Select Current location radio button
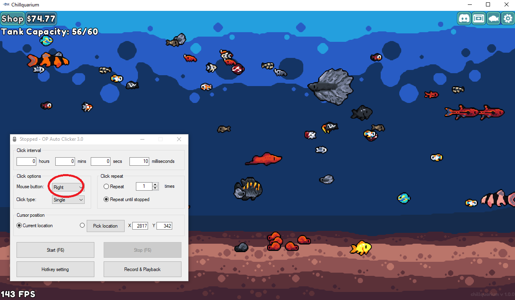 click(19, 226)
